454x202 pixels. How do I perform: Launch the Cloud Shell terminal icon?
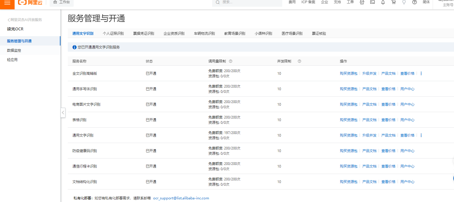tap(372, 2)
